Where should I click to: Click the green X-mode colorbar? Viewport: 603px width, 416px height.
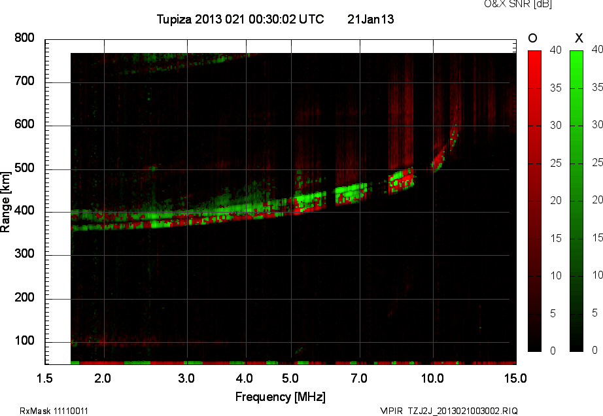576,201
